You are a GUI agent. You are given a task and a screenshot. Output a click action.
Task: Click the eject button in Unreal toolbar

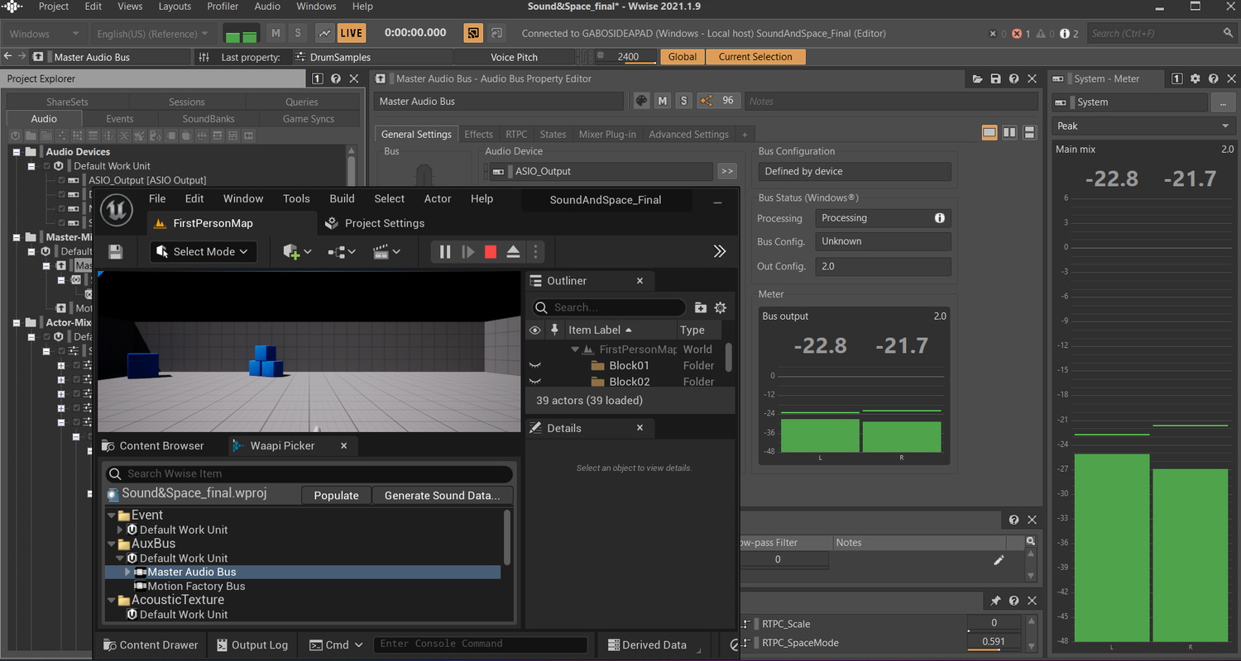tap(513, 252)
